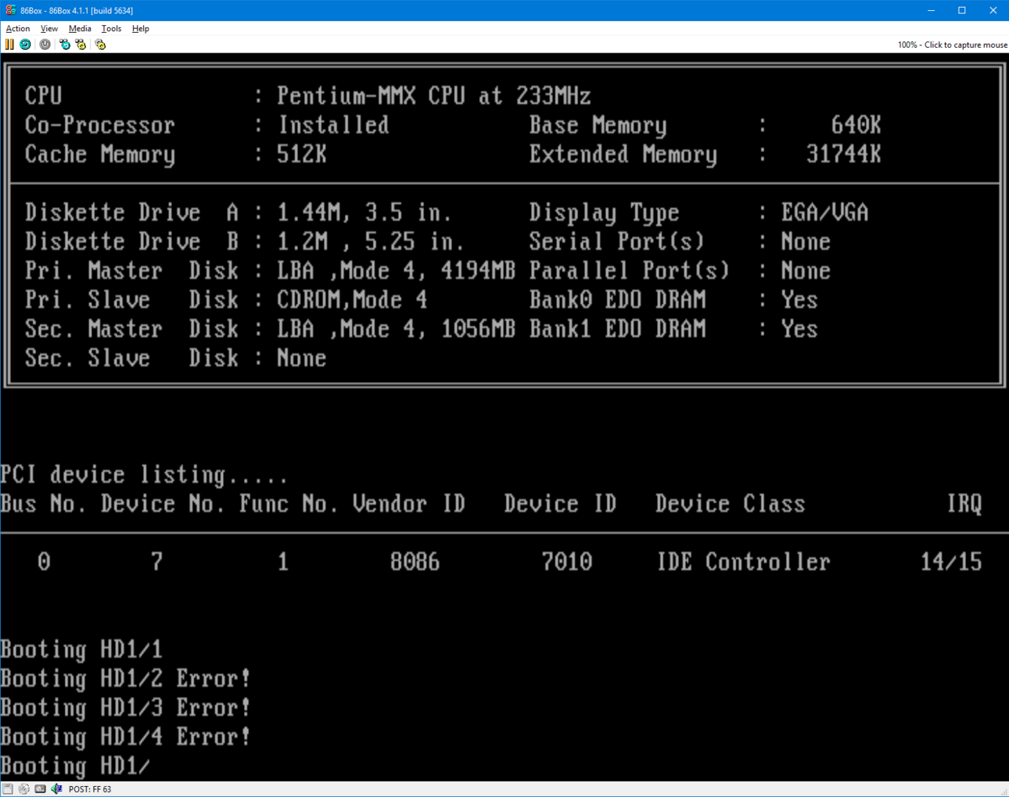Image resolution: width=1009 pixels, height=797 pixels.
Task: Click 'Bank0 EDO DRAM' label
Action: (618, 300)
